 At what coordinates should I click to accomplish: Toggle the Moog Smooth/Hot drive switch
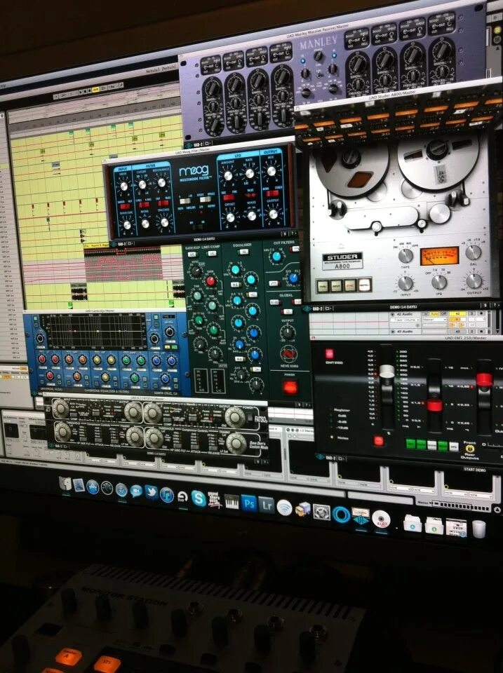125,206
